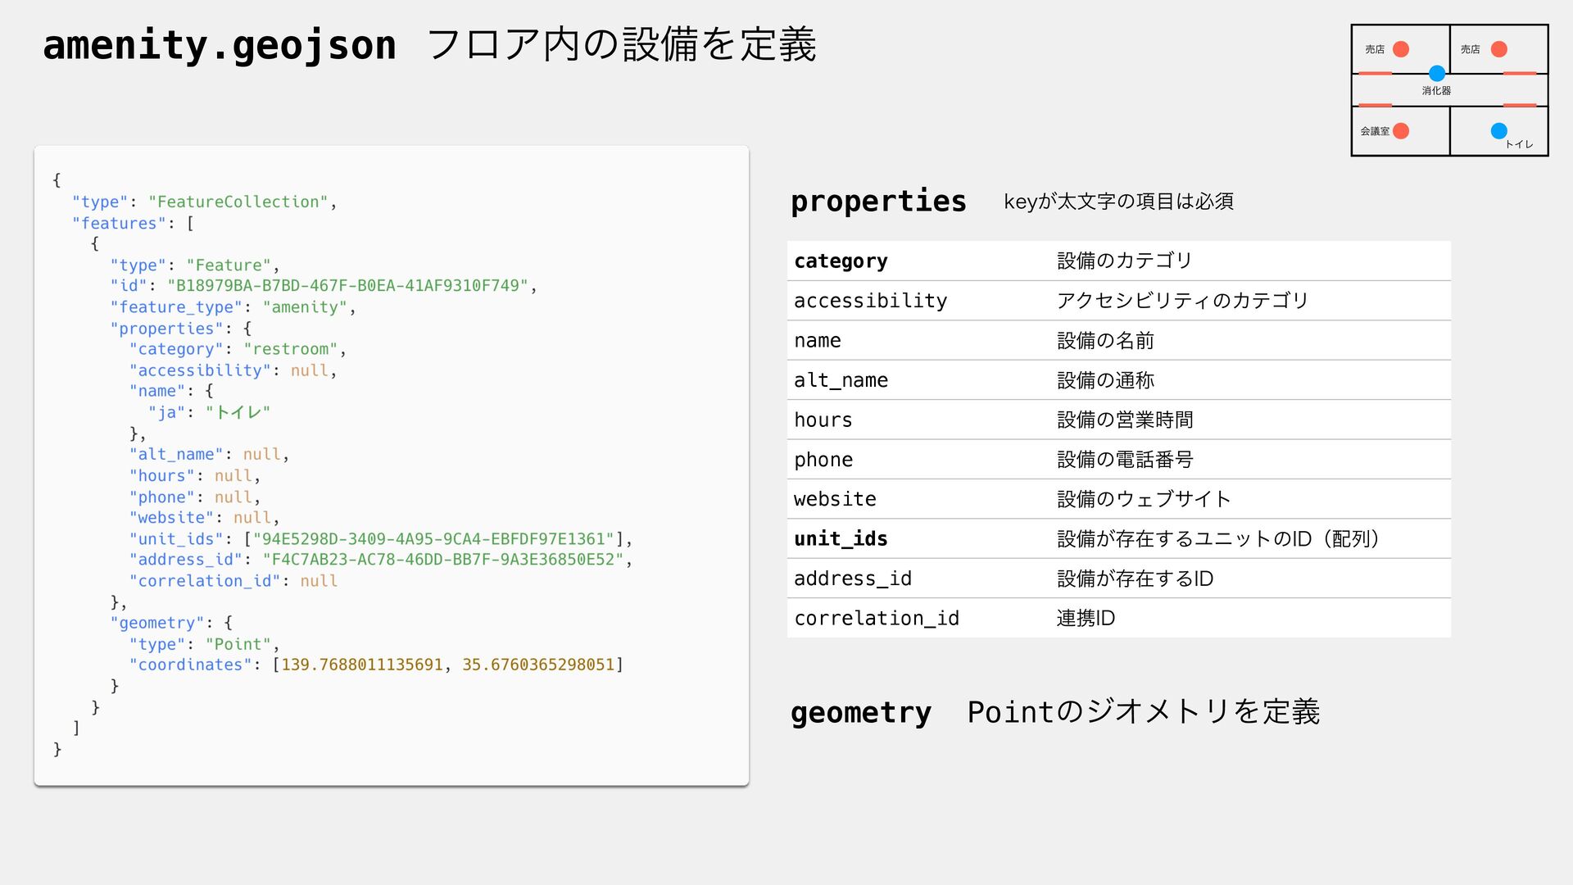The image size is (1573, 885).
Task: Click the description アクセシビリティのカテゴリ
Action: (x=1183, y=301)
